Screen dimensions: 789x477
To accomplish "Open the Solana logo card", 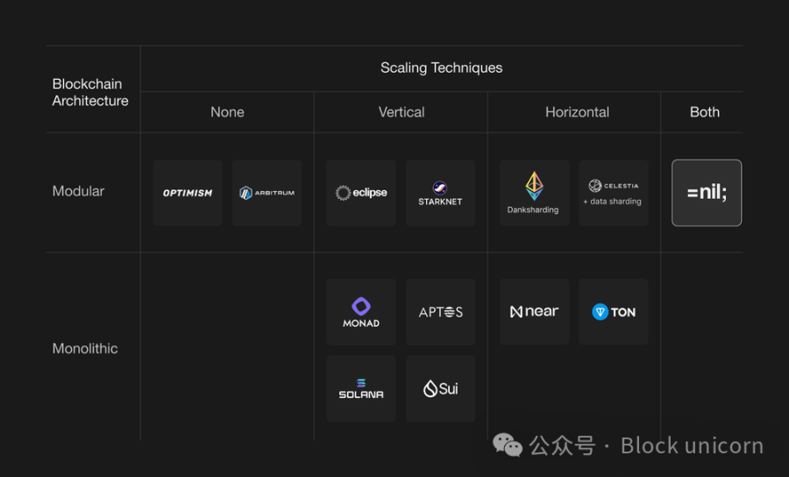I will [x=361, y=388].
